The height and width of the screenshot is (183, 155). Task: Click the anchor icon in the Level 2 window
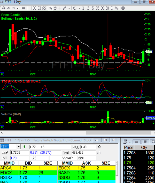pyautogui.click(x=98, y=152)
